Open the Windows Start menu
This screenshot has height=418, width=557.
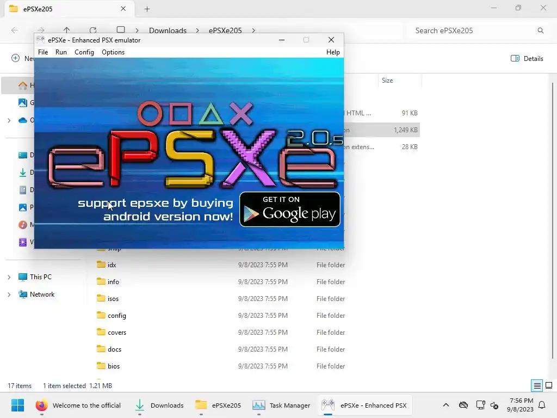pyautogui.click(x=17, y=405)
